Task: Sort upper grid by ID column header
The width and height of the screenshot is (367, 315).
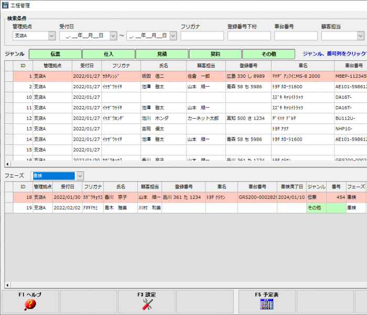Action: 23,66
